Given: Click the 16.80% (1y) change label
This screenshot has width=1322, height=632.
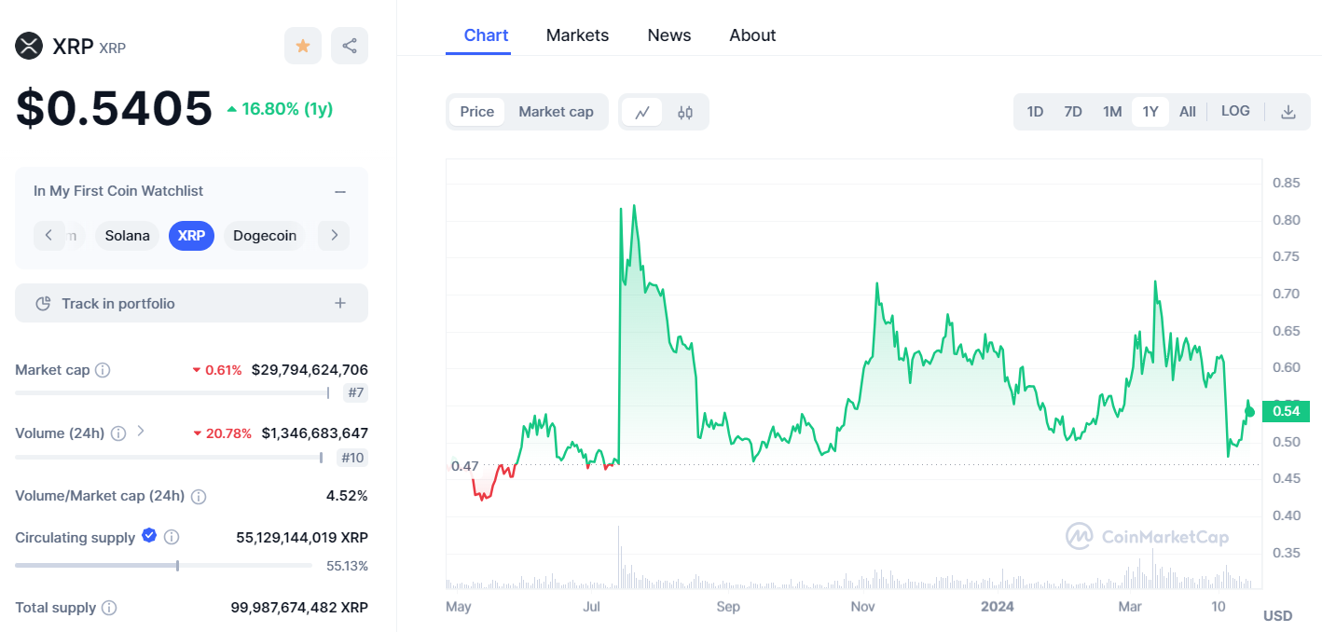Looking at the screenshot, I should [280, 109].
